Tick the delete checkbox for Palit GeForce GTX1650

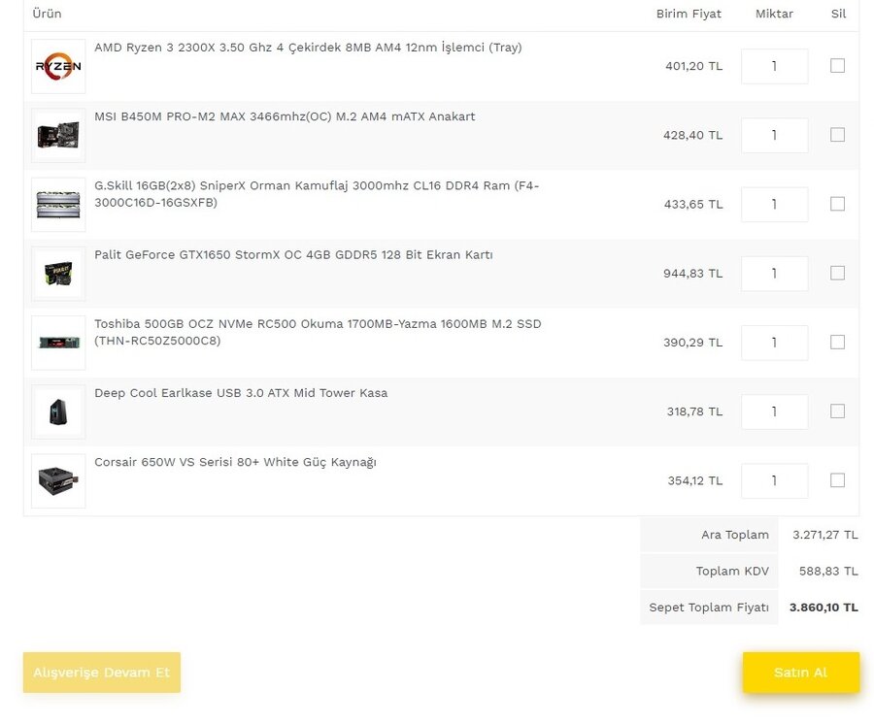837,273
